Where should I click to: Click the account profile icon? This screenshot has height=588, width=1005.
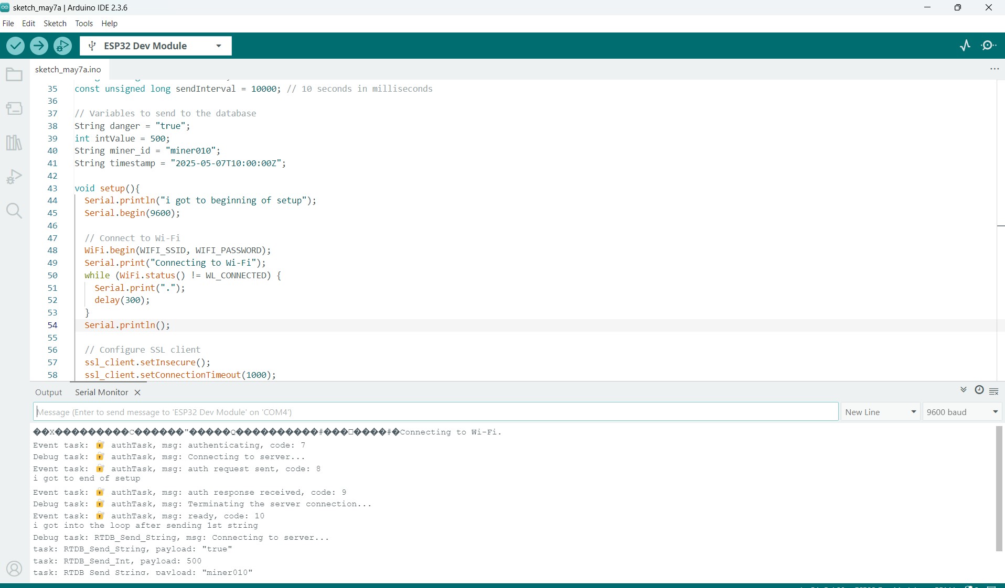14,569
